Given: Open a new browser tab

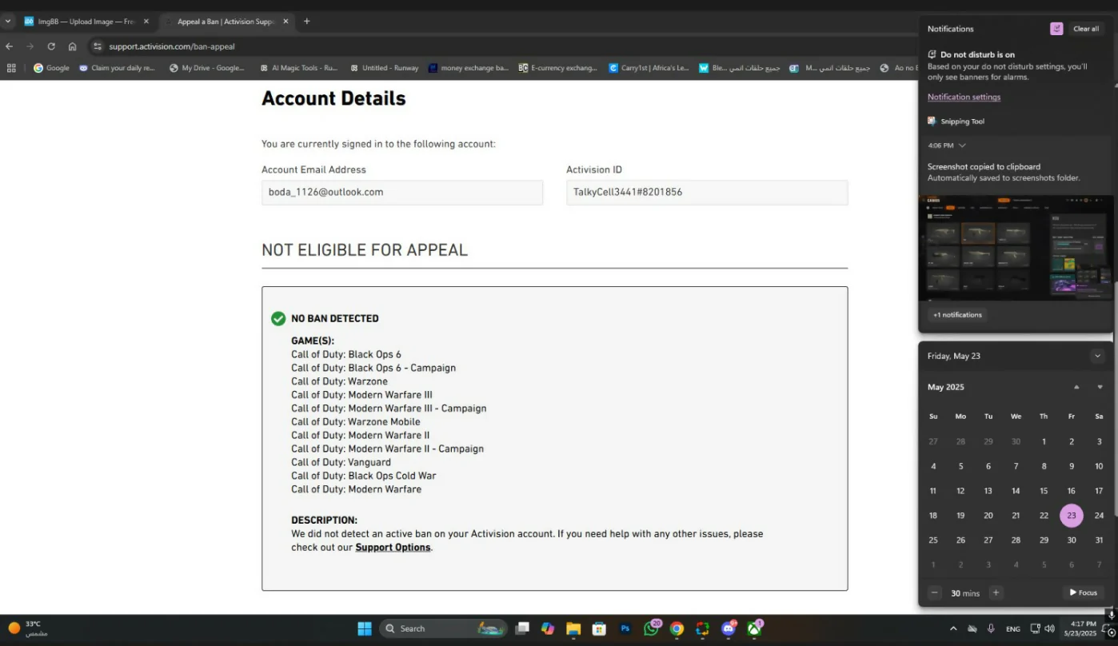Looking at the screenshot, I should point(306,22).
